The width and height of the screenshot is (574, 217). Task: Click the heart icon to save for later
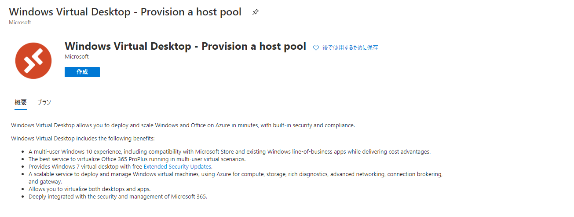tap(316, 48)
